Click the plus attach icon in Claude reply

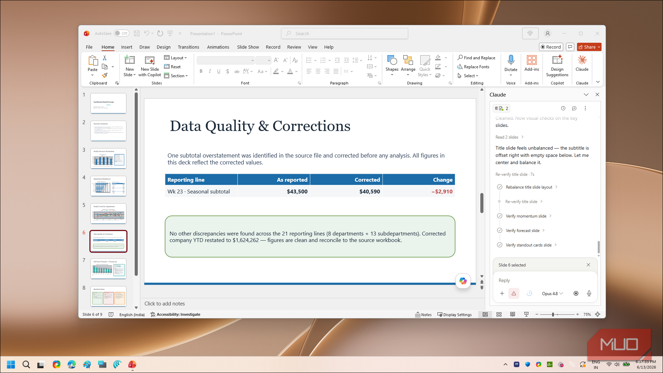(x=502, y=293)
